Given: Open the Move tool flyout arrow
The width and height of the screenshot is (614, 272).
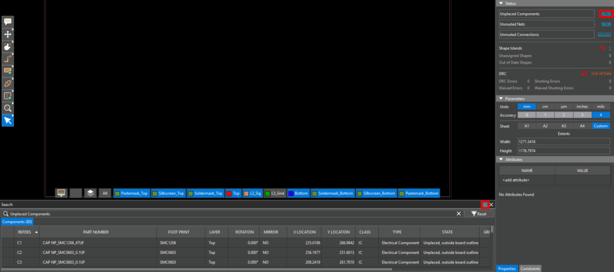Looking at the screenshot, I should (13, 30).
